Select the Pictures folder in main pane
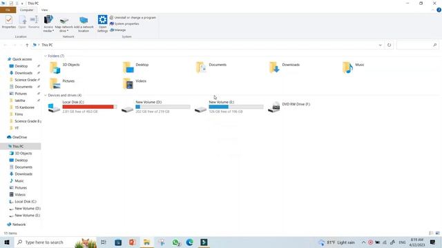The image size is (442, 248). (x=62, y=84)
